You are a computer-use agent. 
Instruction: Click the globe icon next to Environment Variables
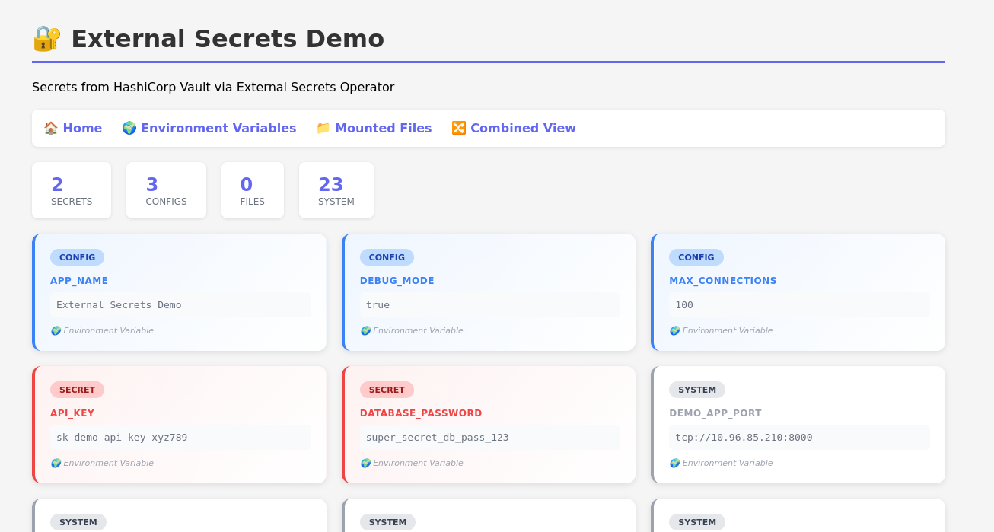[x=129, y=128]
